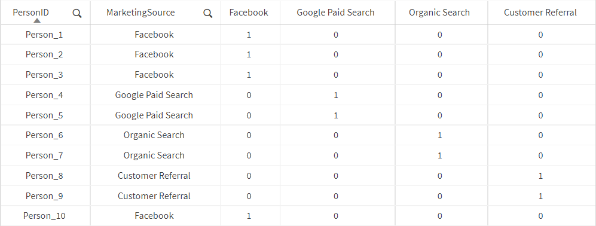The width and height of the screenshot is (596, 226).
Task: Click Organic Search column header
Action: coord(439,13)
